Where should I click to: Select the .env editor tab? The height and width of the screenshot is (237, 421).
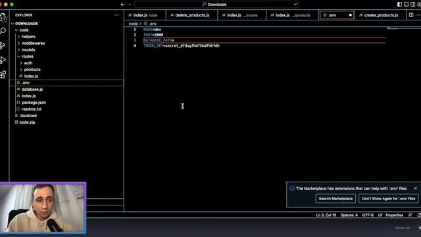tap(337, 15)
